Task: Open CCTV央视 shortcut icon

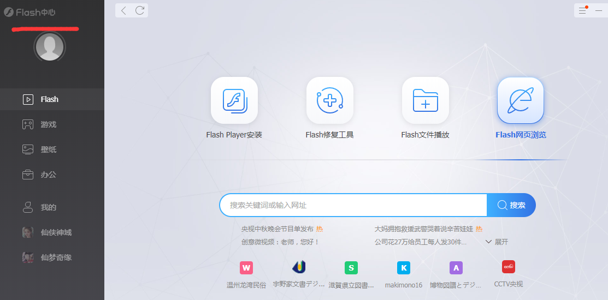Action: (508, 267)
